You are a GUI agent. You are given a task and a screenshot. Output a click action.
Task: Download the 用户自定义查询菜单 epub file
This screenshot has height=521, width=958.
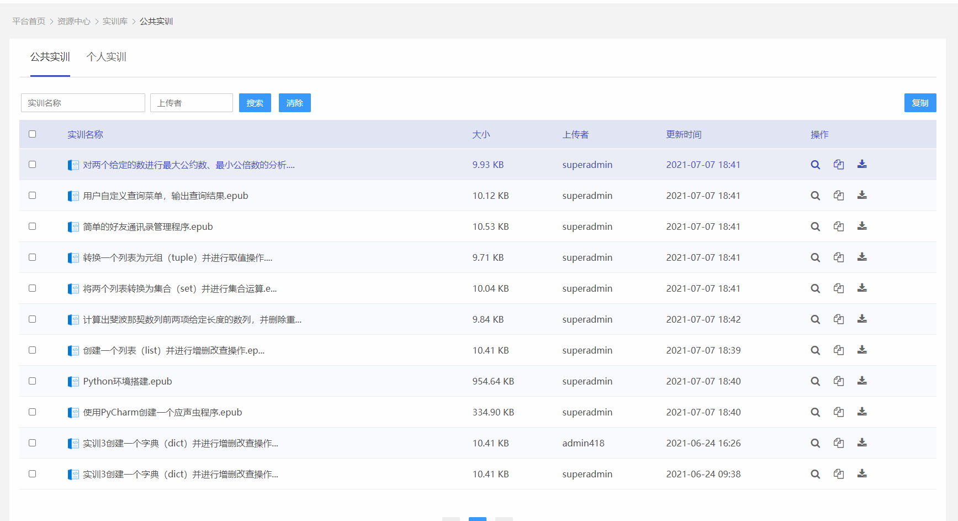862,195
